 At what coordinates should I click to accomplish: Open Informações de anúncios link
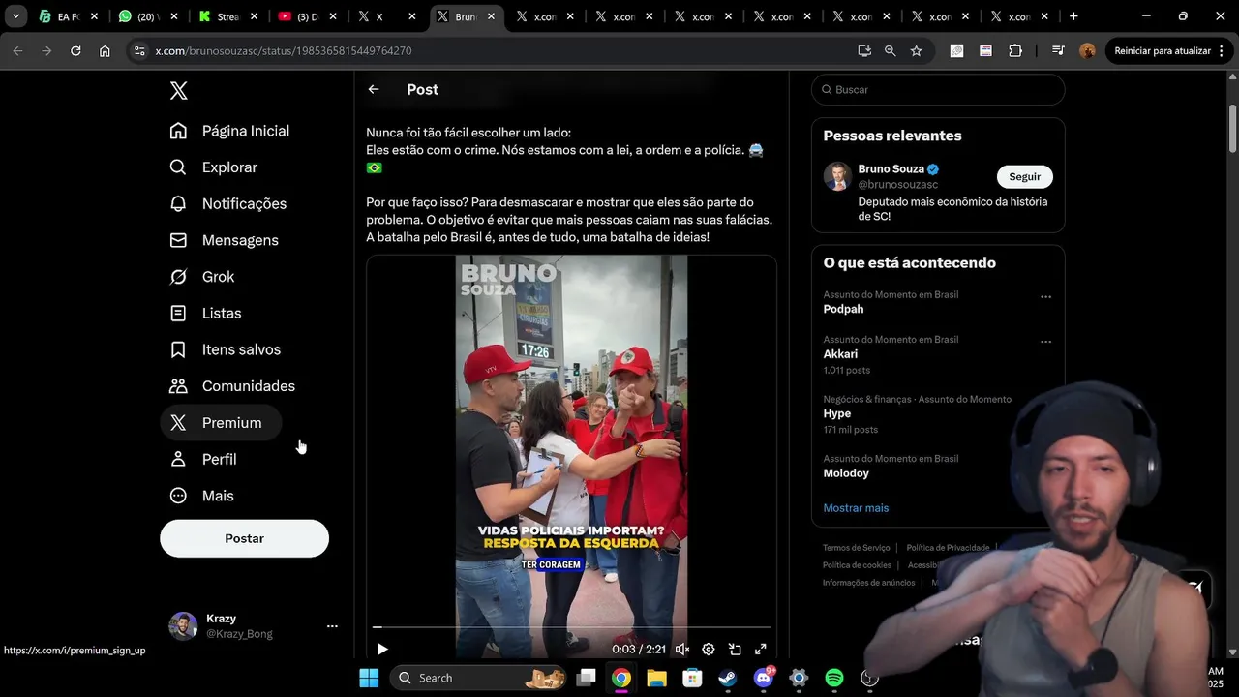868,583
